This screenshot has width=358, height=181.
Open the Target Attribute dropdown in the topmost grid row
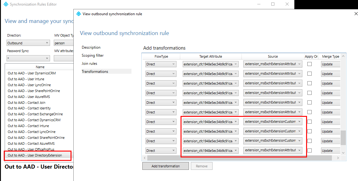[x=210, y=64]
